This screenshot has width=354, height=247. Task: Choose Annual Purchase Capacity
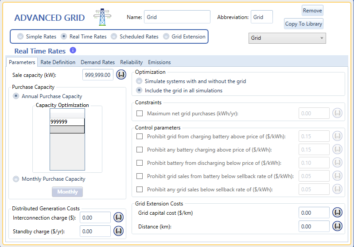pyautogui.click(x=48, y=96)
